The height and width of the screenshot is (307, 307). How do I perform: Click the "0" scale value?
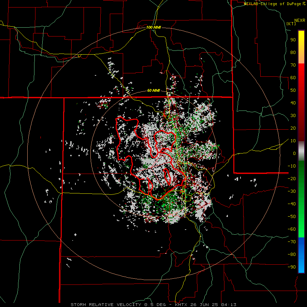[x=294, y=153]
